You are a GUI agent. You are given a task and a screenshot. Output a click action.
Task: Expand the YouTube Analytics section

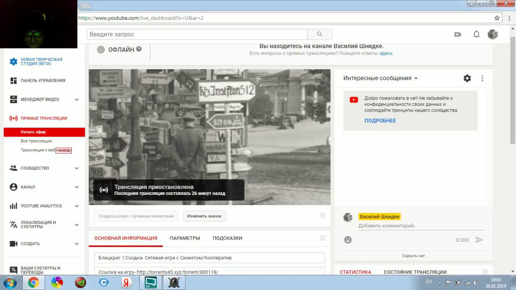click(x=77, y=206)
